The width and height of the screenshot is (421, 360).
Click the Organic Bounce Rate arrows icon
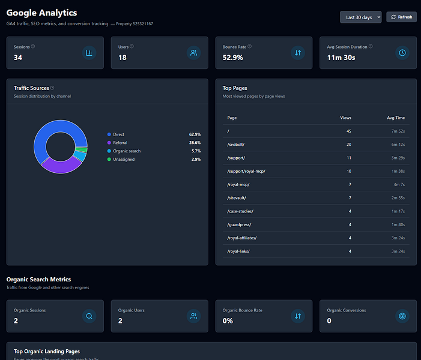298,316
